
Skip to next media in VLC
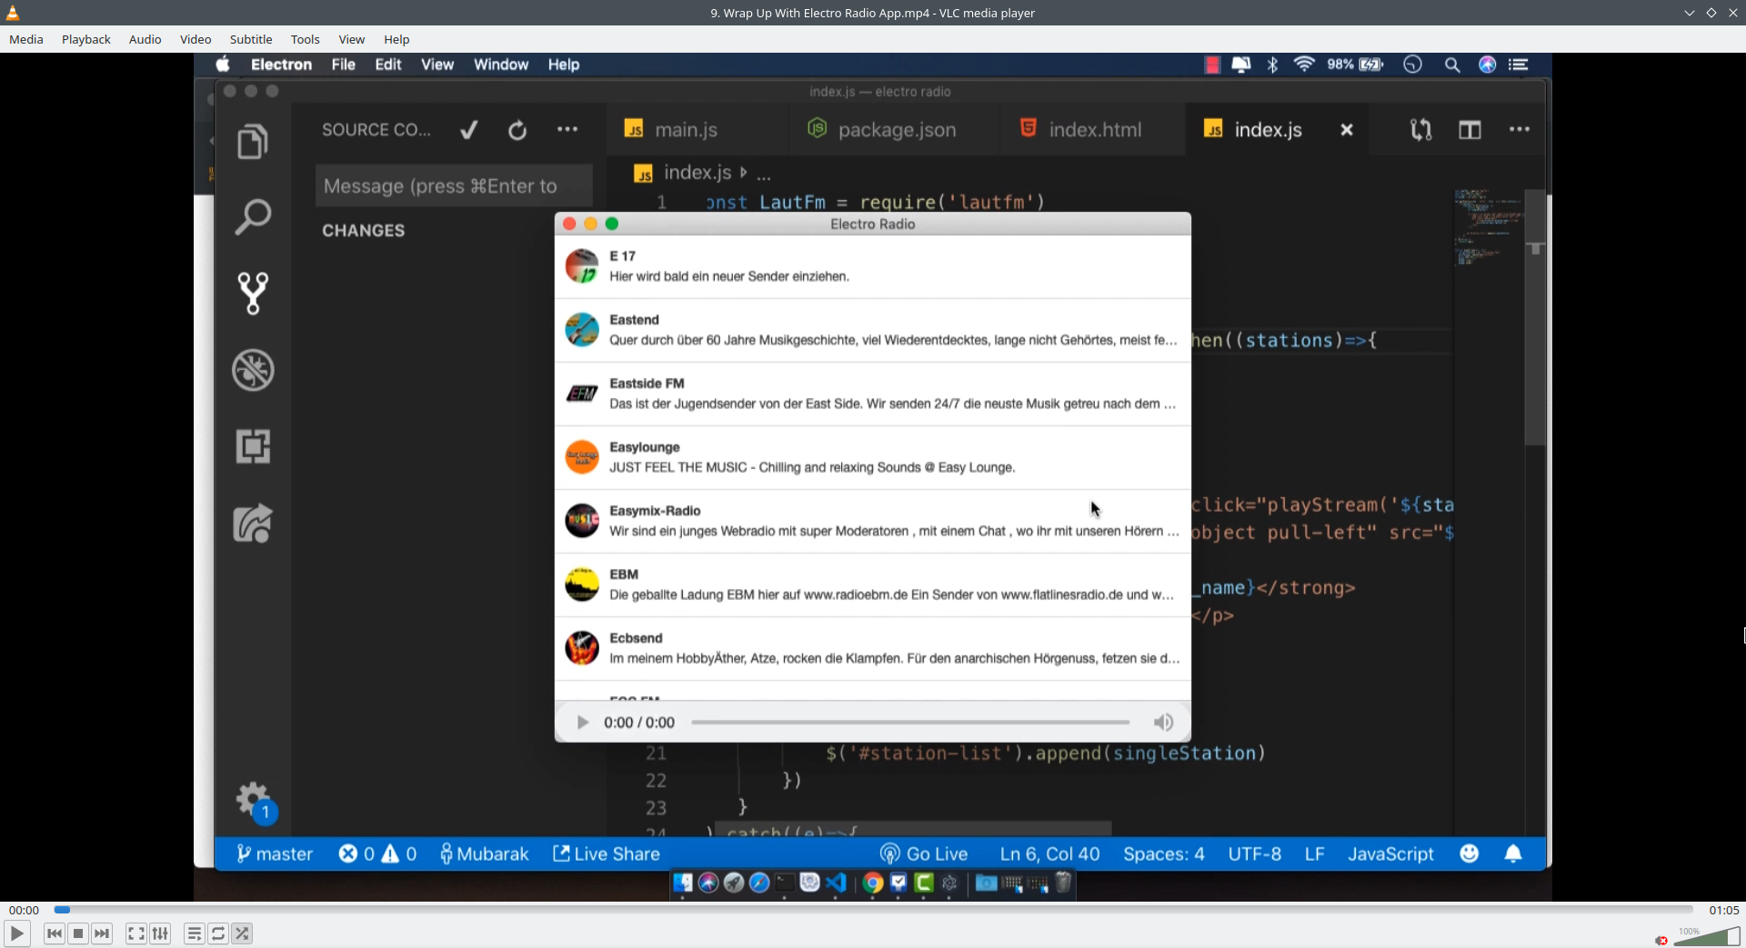click(x=102, y=933)
